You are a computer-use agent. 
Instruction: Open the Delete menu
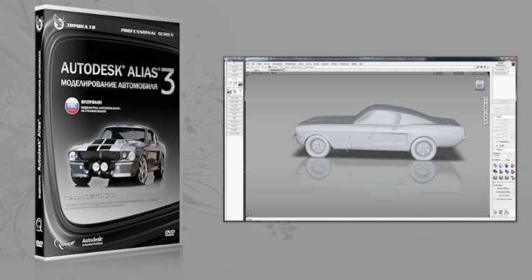click(x=259, y=64)
